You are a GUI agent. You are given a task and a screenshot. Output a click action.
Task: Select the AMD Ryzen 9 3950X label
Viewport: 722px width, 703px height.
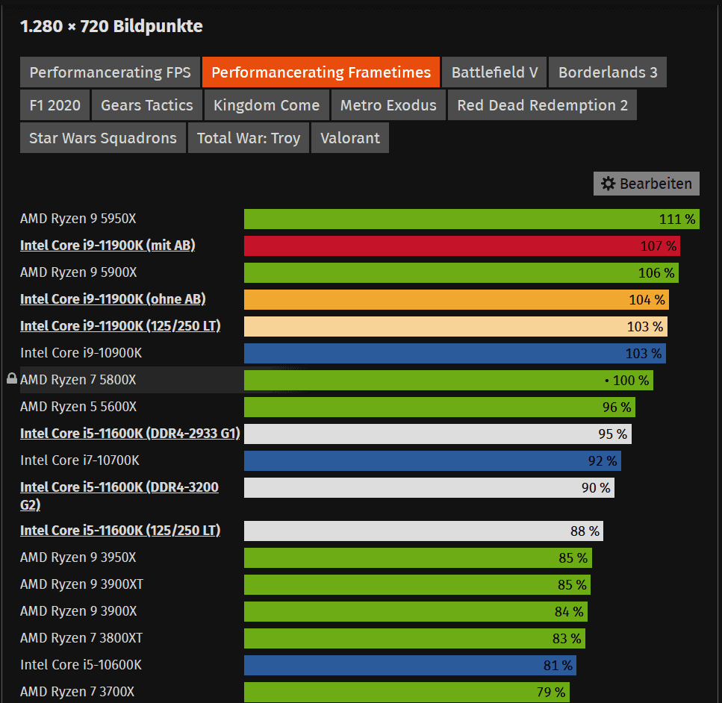click(x=78, y=557)
